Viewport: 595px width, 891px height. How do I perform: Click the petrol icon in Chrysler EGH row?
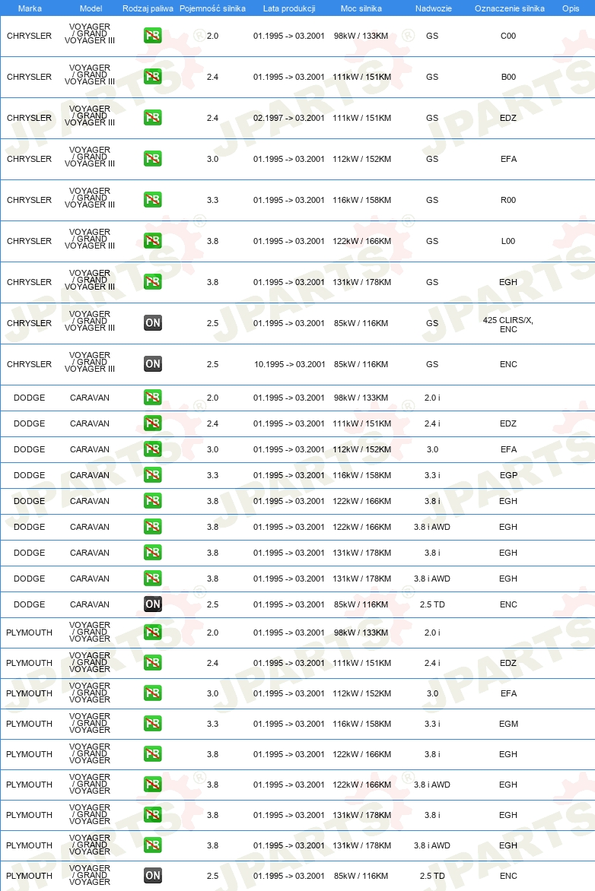tap(152, 282)
